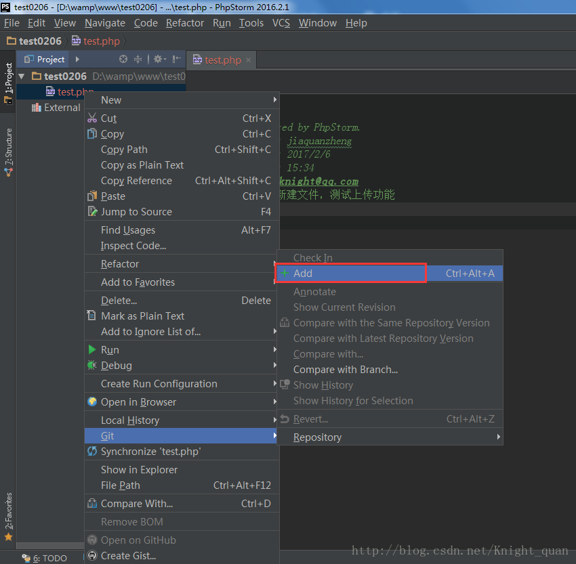Click the External Libraries icon in tree

click(36, 108)
